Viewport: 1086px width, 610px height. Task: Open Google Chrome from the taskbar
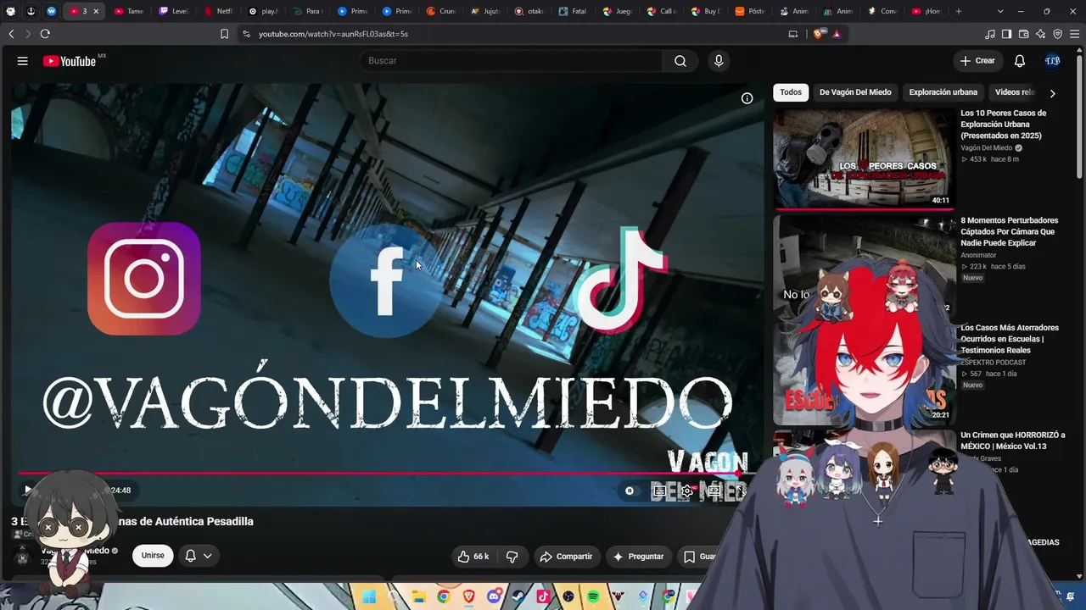pos(444,597)
